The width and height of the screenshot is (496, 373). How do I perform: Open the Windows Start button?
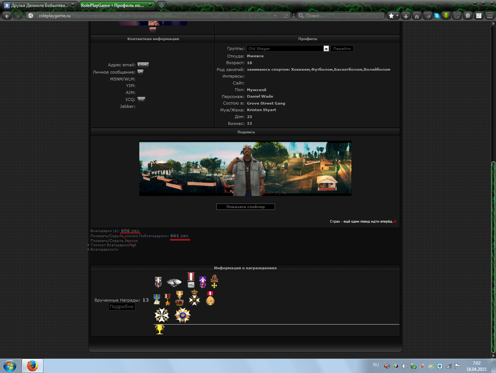click(x=9, y=366)
